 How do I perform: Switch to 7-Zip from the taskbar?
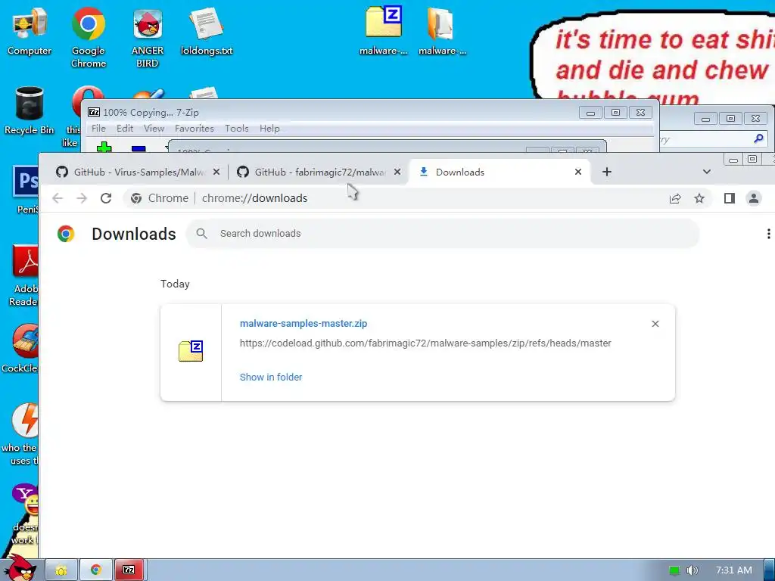click(129, 570)
